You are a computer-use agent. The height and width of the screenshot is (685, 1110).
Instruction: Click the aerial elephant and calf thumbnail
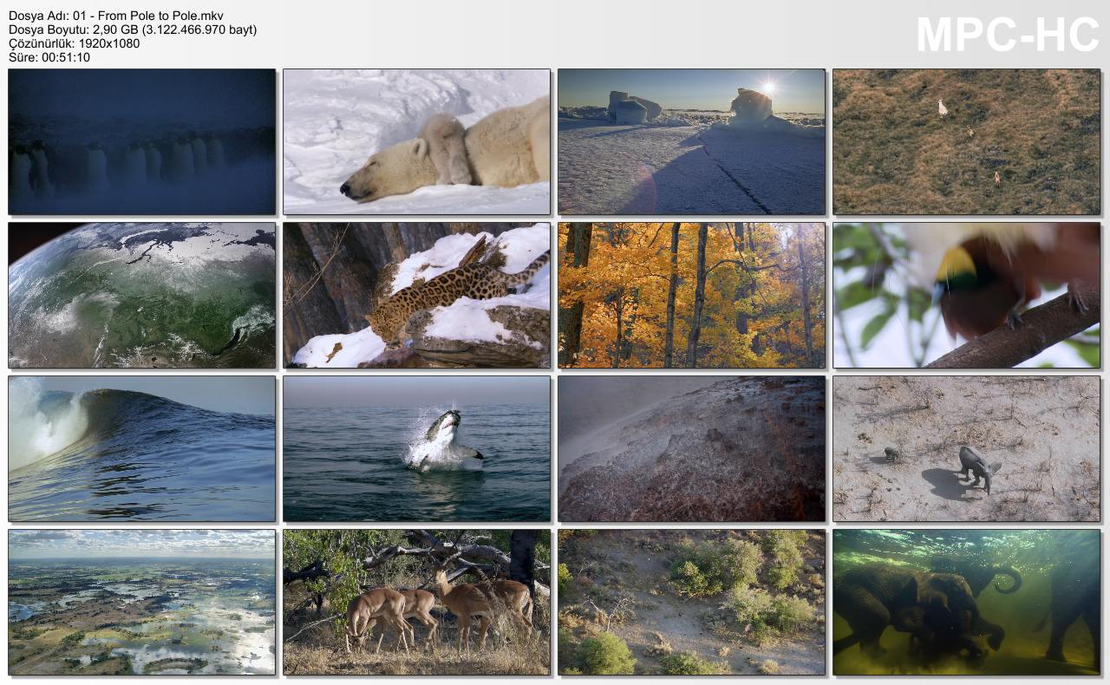point(966,448)
